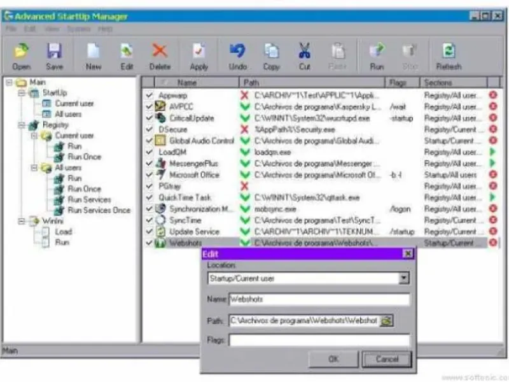Click the Undo arrow icon
Image resolution: width=509 pixels, height=382 pixels.
[237, 51]
